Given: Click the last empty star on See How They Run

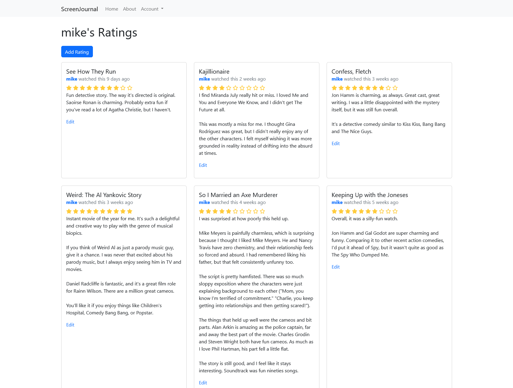Looking at the screenshot, I should click(x=130, y=88).
